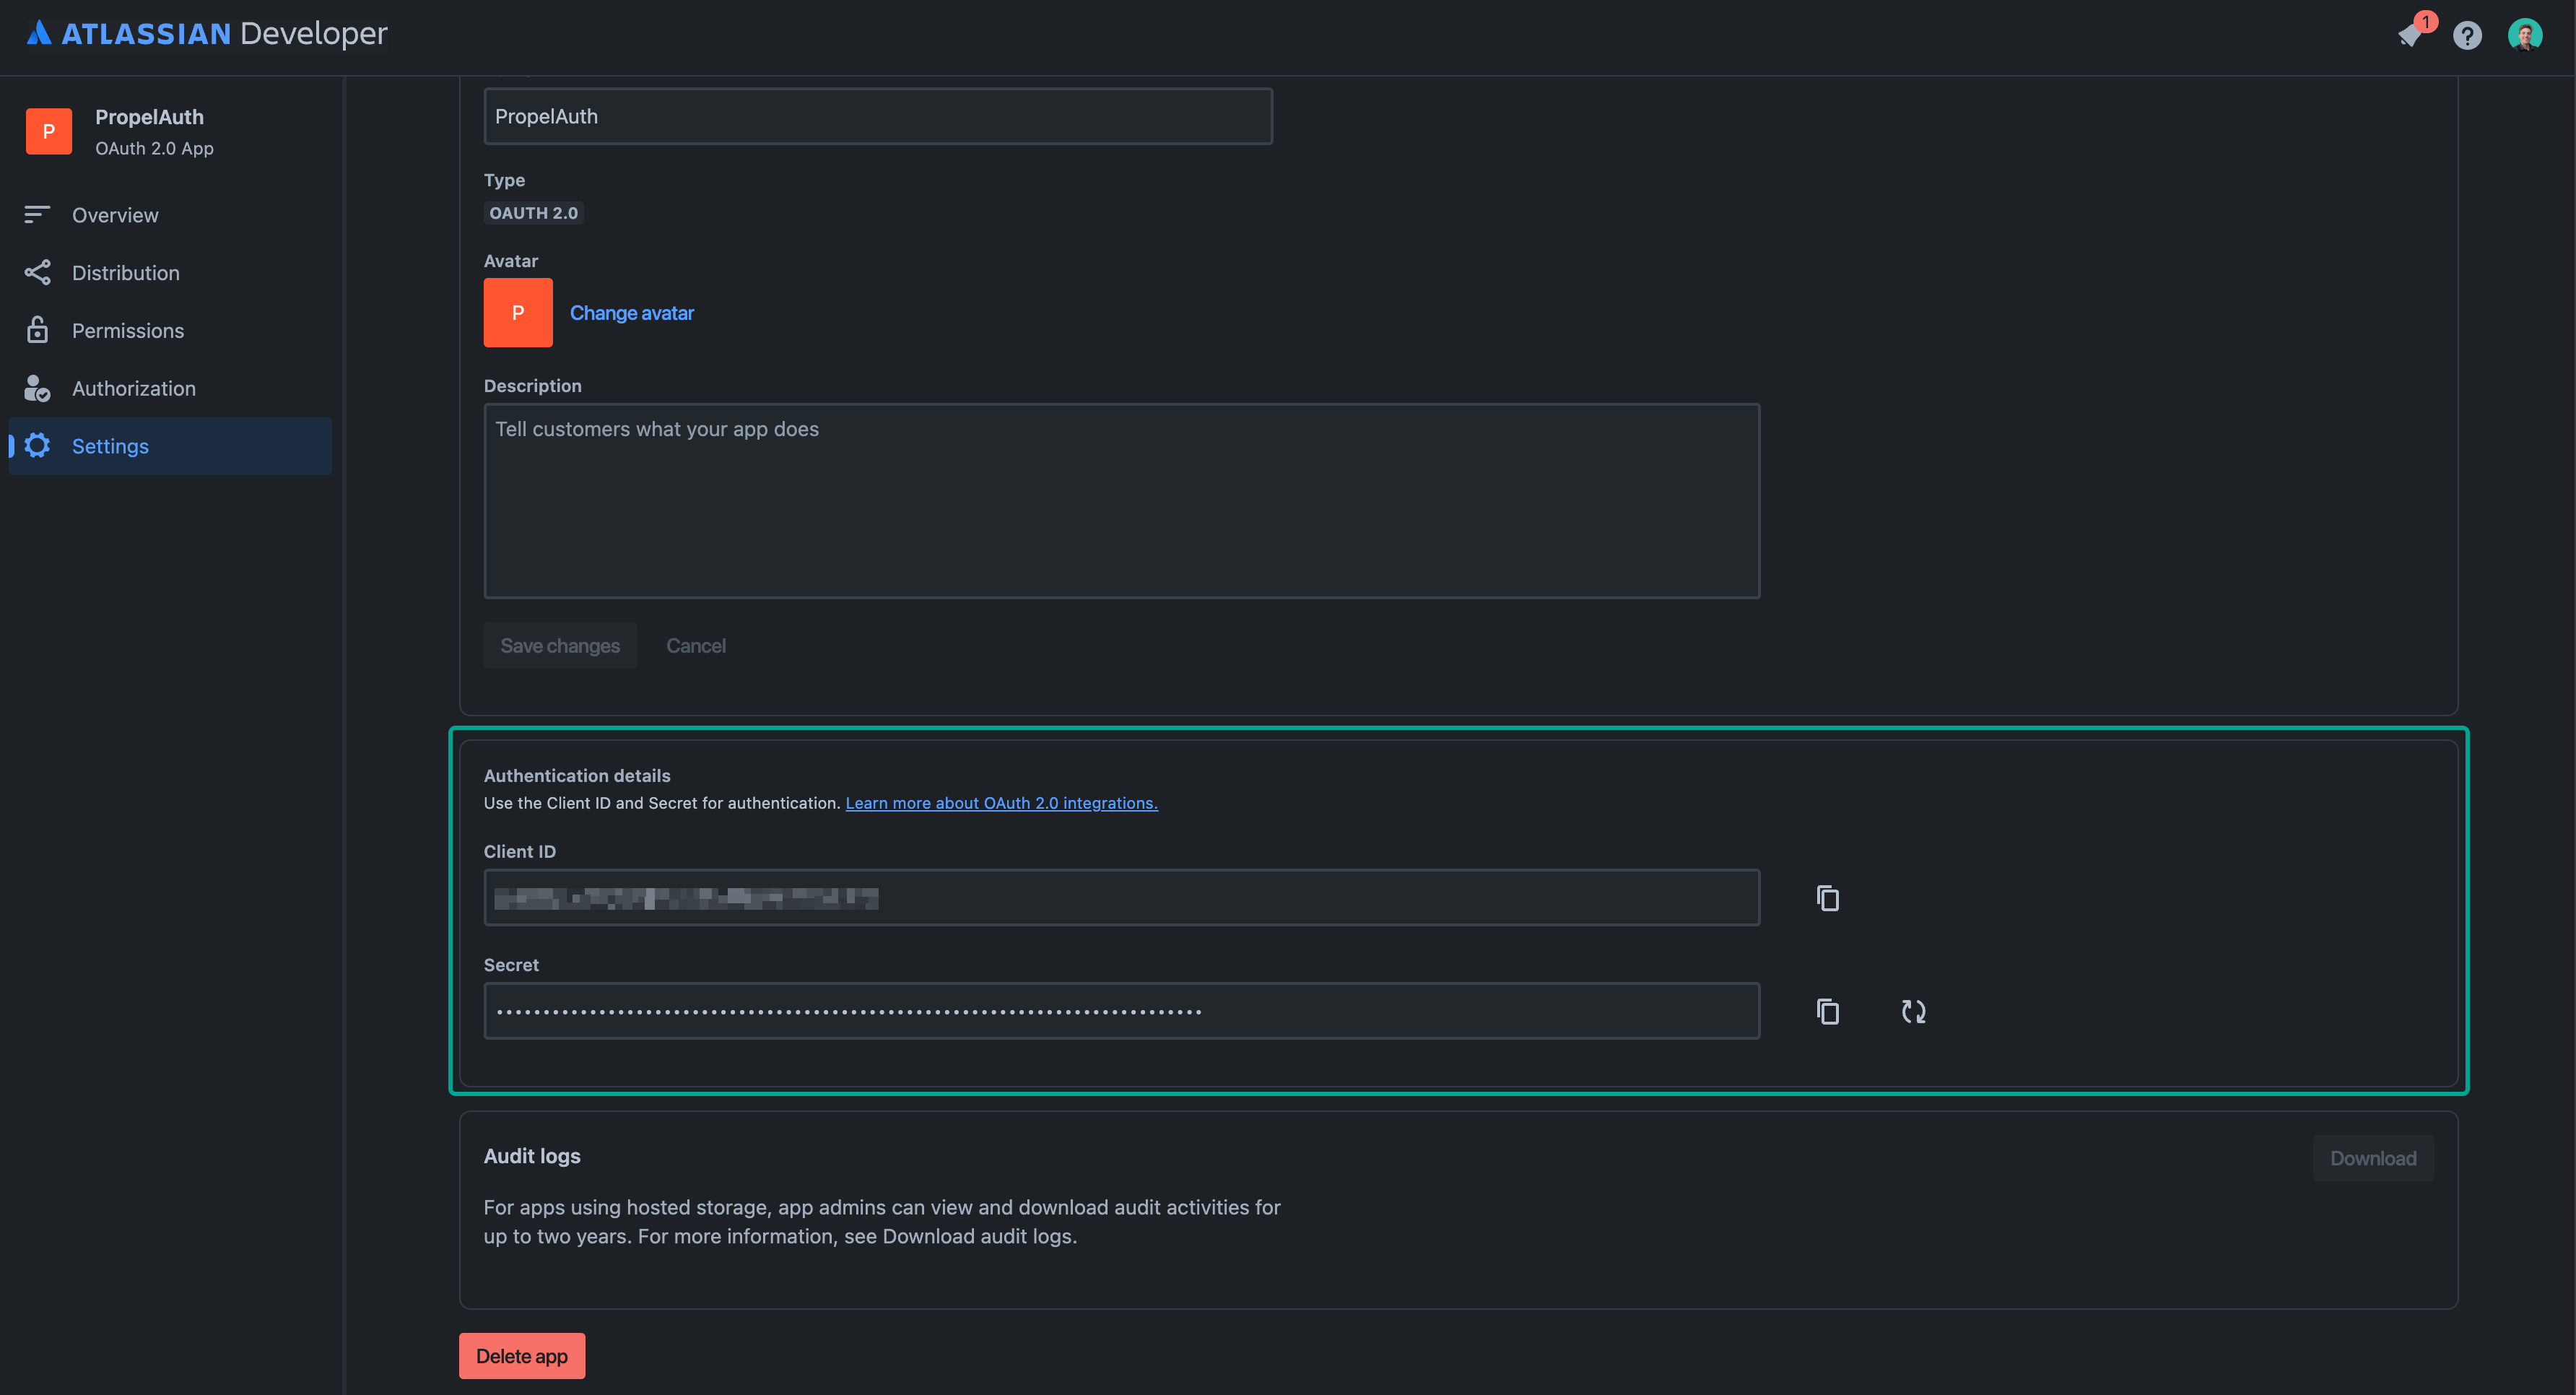Open the notifications megaphone icon
This screenshot has height=1395, width=2576.
coord(2411,35)
